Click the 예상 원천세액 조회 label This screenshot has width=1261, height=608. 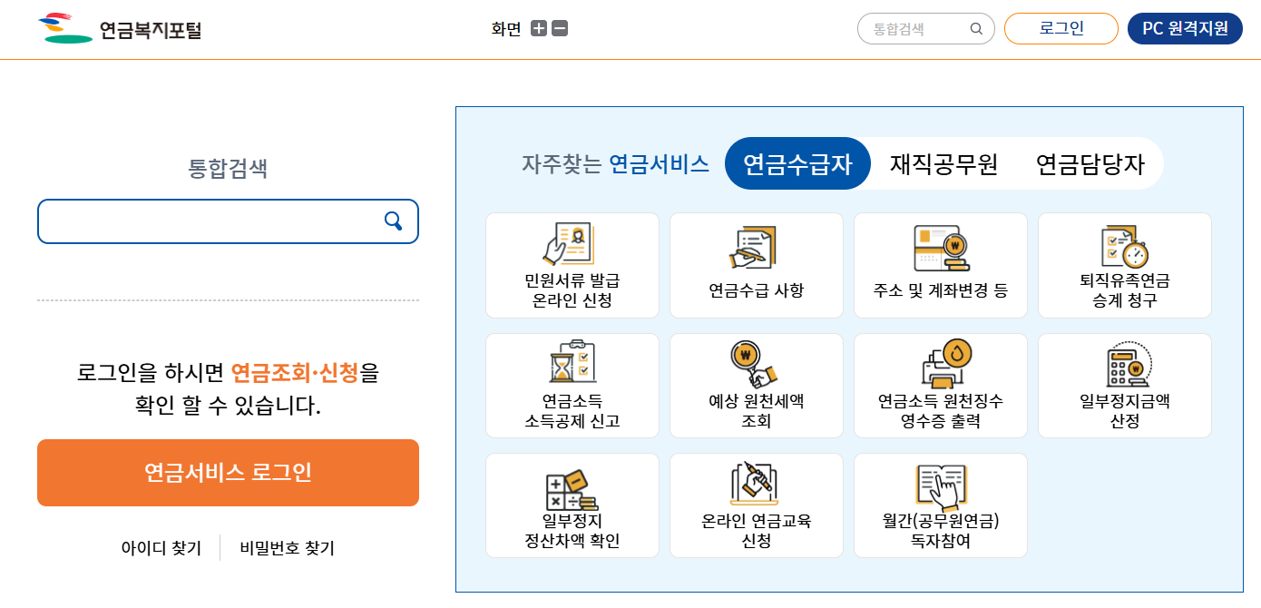pos(757,410)
